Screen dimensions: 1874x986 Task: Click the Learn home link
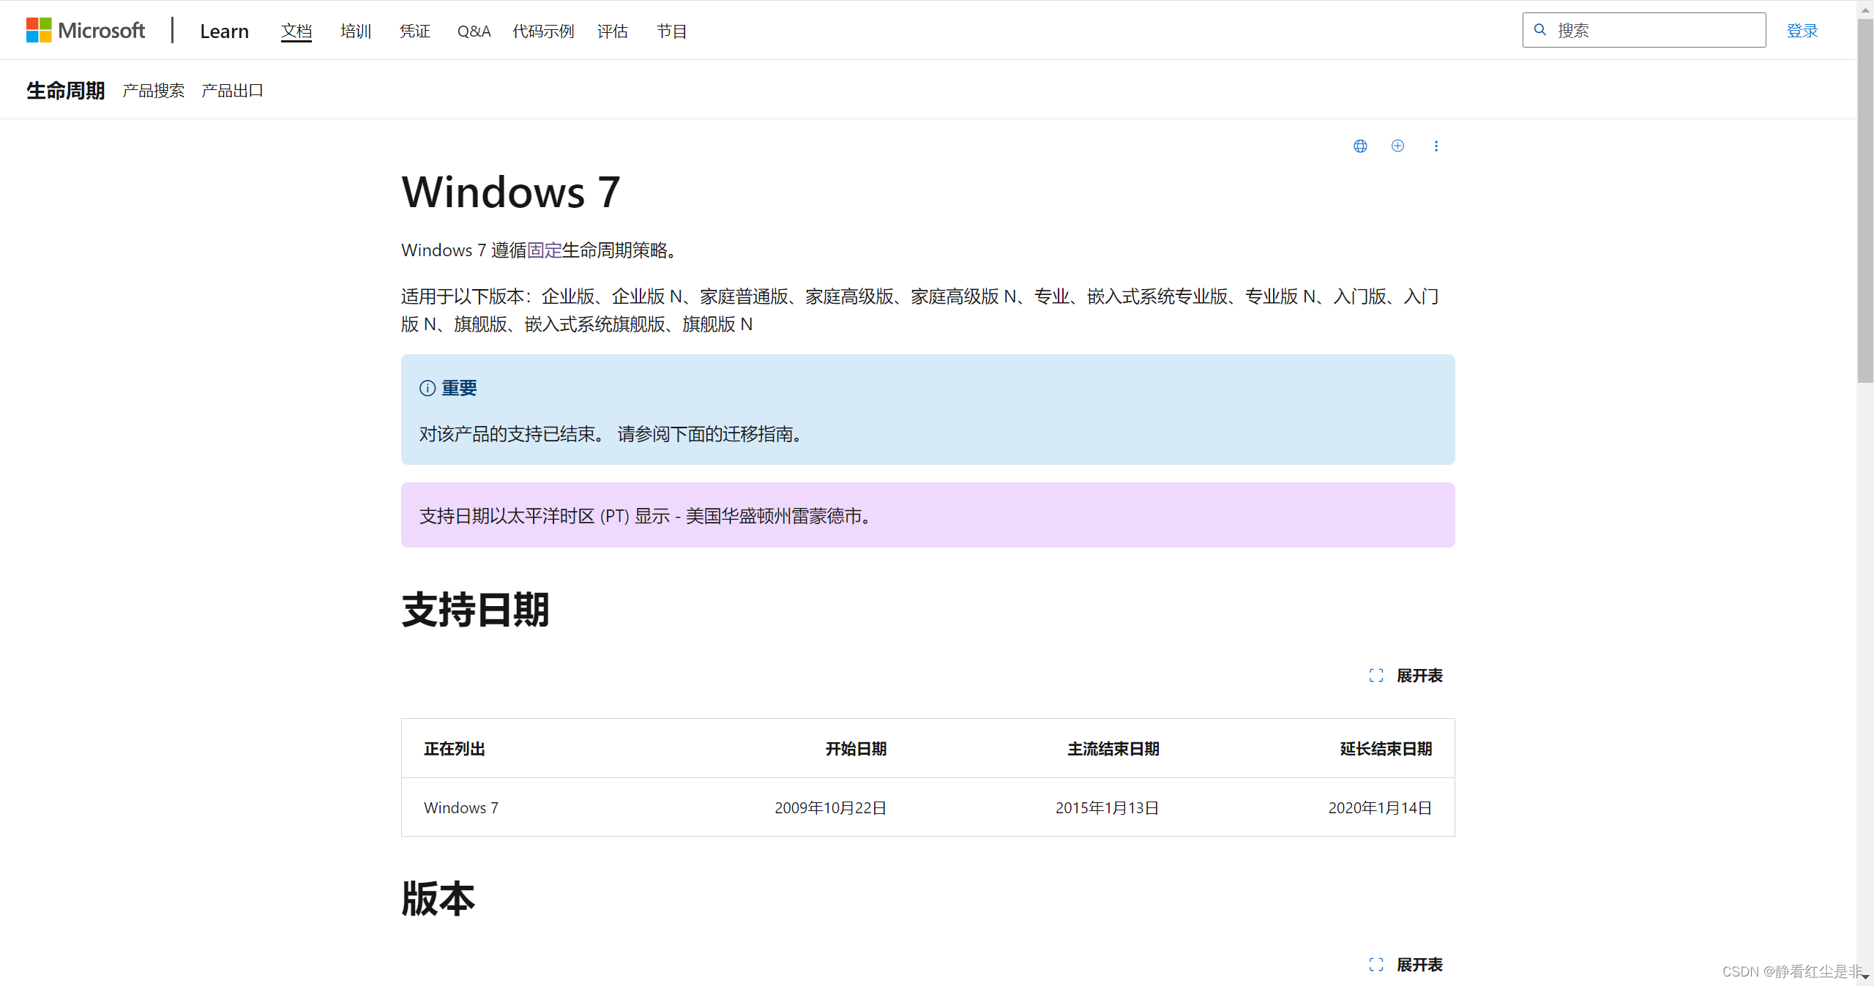224,31
